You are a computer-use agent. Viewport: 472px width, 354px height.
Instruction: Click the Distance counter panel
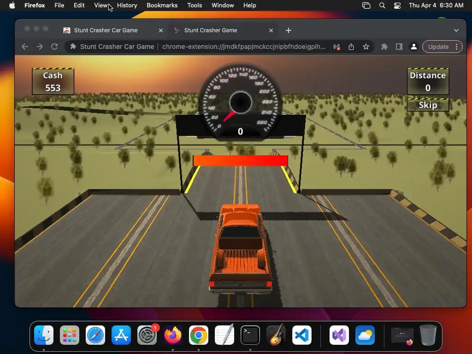tap(428, 81)
